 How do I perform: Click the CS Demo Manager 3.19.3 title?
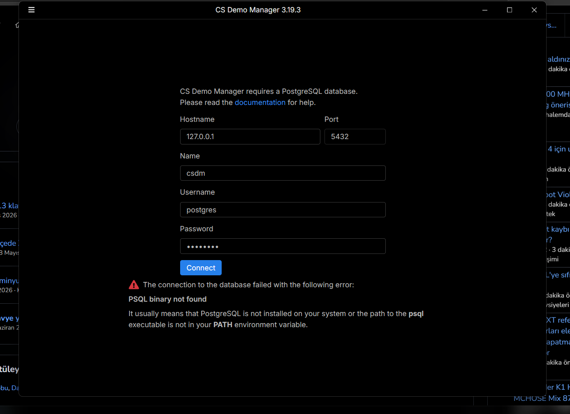pyautogui.click(x=258, y=10)
